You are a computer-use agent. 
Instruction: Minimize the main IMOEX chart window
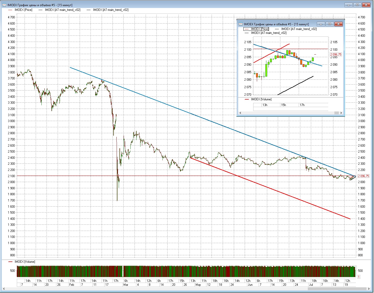349,5
